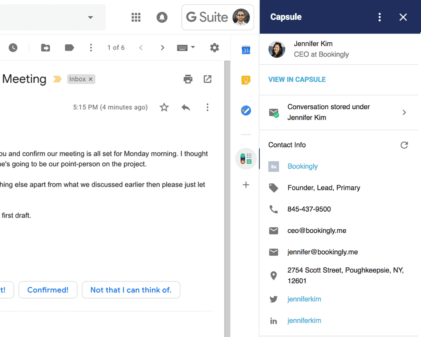Open the jenniferkim Twitter link
This screenshot has width=421, height=337.
[304, 299]
